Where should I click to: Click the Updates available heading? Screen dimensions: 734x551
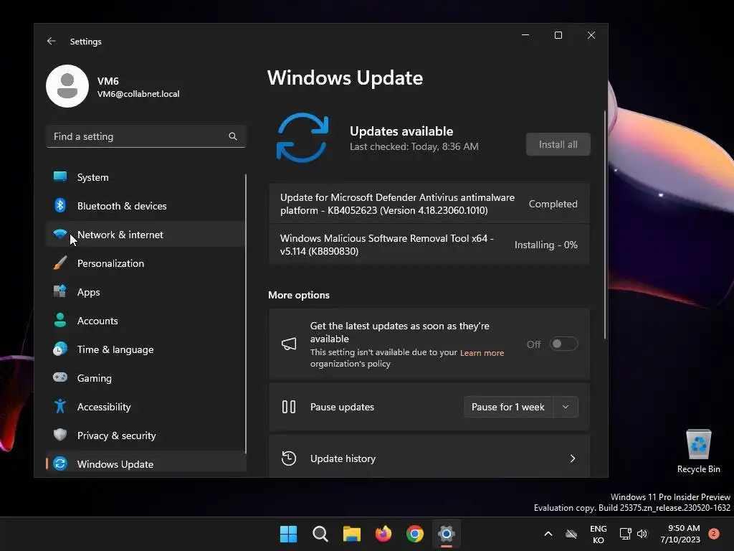point(401,131)
